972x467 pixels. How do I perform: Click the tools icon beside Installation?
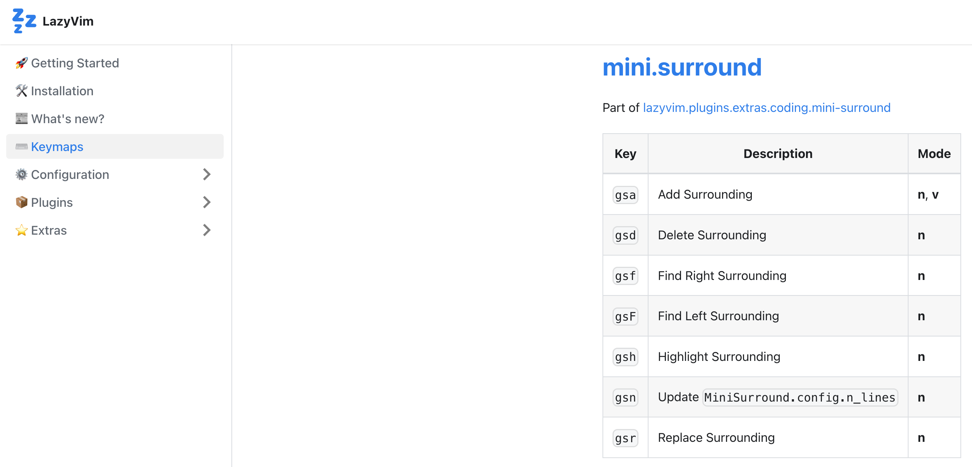[x=22, y=91]
